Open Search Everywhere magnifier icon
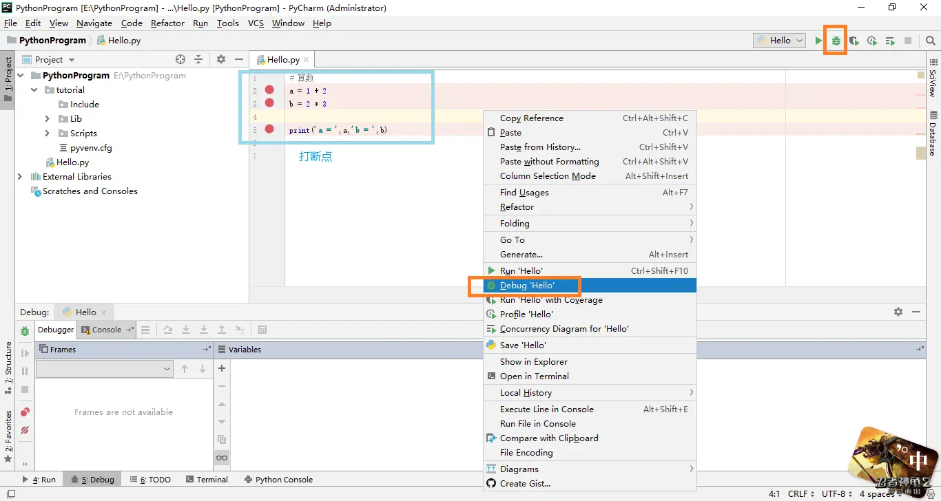The height and width of the screenshot is (501, 941). 931,41
